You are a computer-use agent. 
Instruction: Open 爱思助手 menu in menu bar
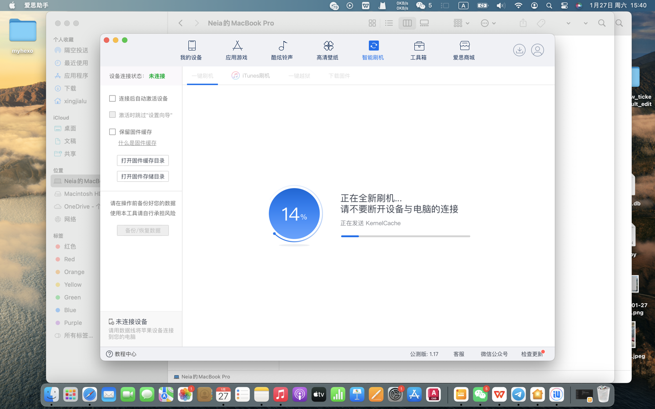(36, 5)
